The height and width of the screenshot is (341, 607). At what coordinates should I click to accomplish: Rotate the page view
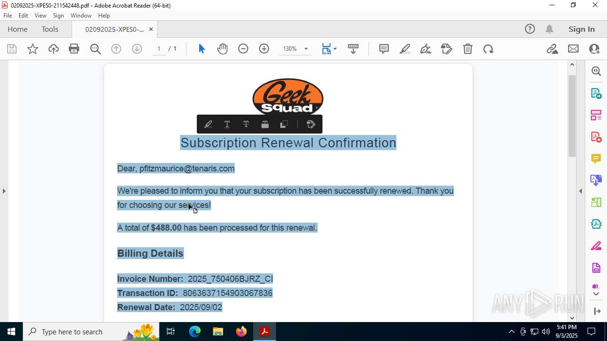pos(488,49)
